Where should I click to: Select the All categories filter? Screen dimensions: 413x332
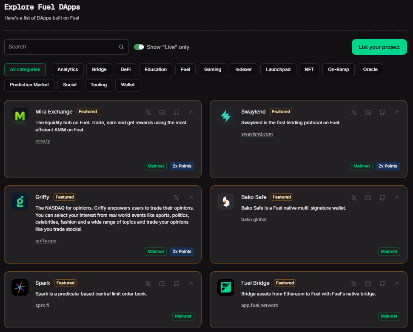pyautogui.click(x=25, y=70)
